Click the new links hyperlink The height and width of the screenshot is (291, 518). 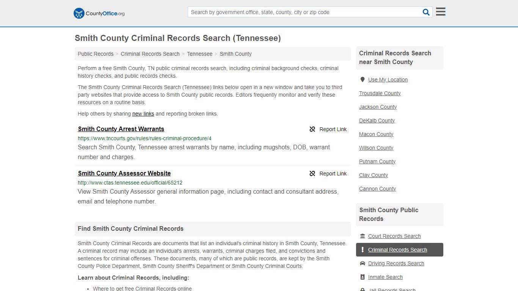click(143, 114)
